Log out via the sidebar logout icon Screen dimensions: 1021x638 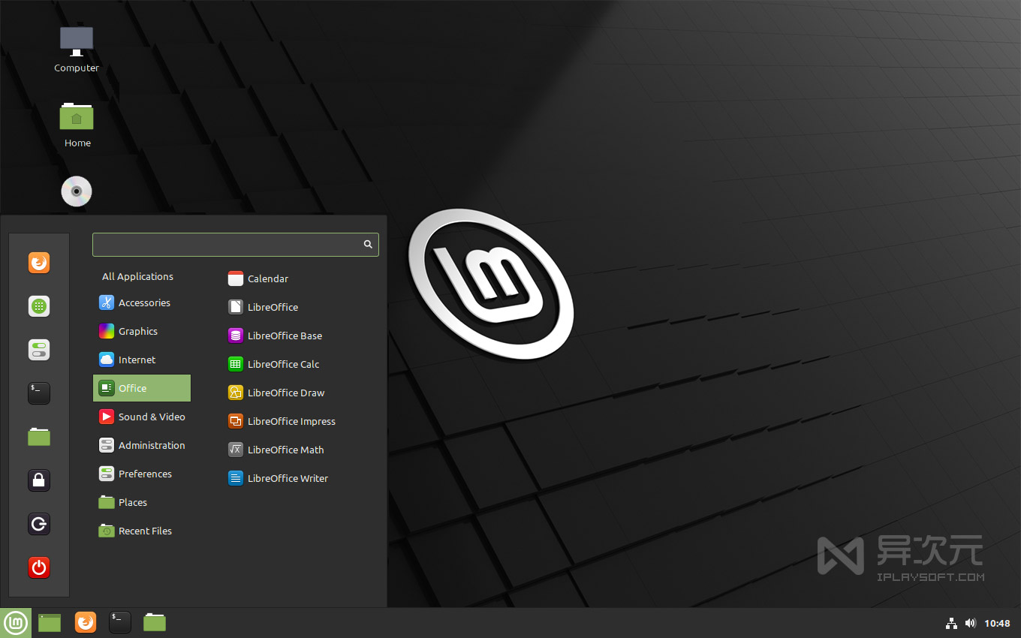38,524
